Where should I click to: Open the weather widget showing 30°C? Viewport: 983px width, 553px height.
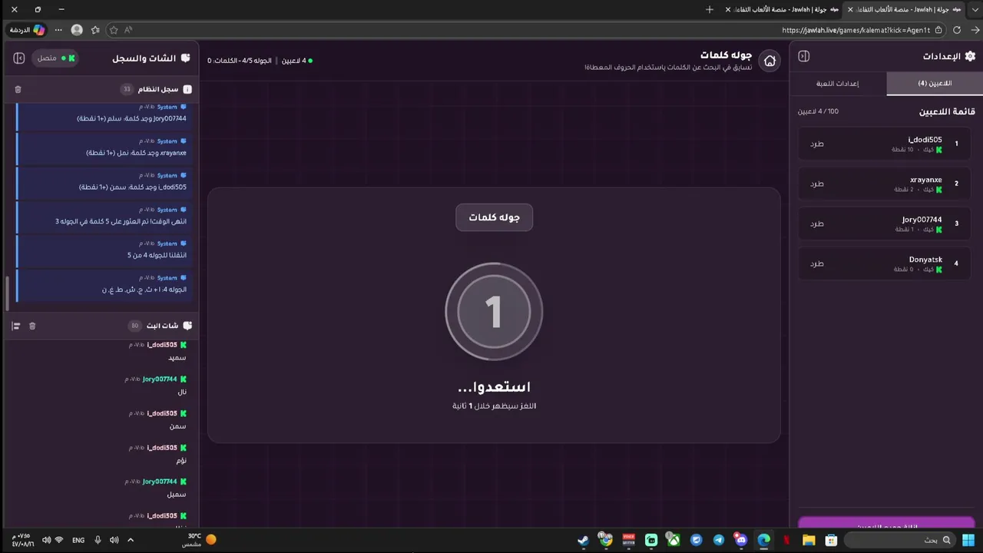(199, 540)
